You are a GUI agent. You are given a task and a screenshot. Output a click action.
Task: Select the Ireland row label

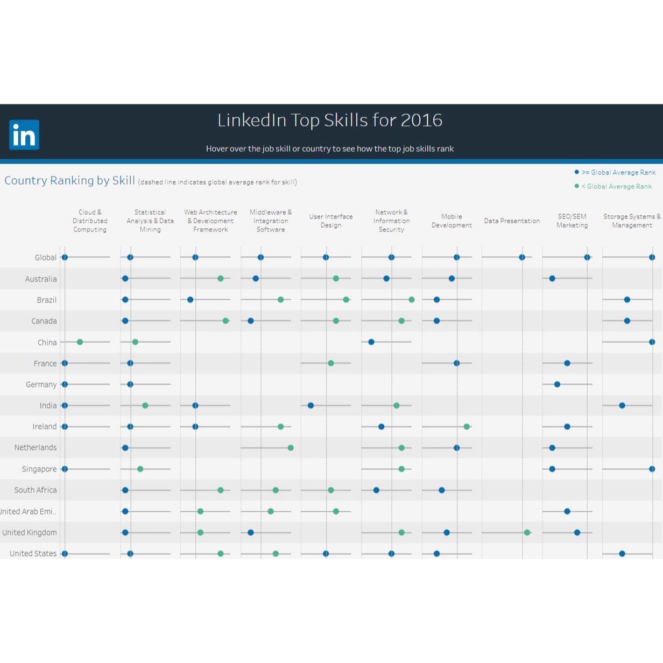tap(45, 426)
